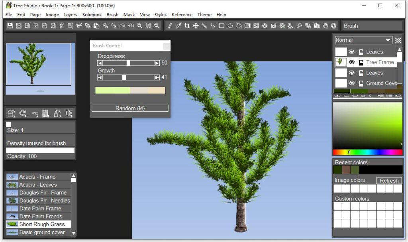Open the Brush menu
The height and width of the screenshot is (242, 408).
(112, 15)
